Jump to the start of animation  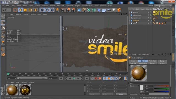pyautogui.click(x=61, y=78)
